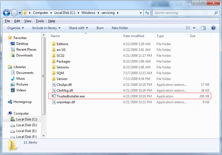Open the Share with dropdown

[78, 28]
